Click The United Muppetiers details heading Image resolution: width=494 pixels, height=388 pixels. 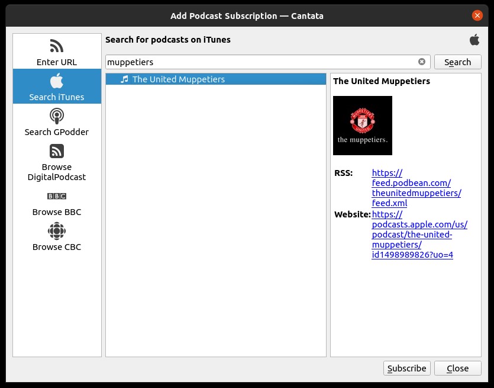pos(382,81)
